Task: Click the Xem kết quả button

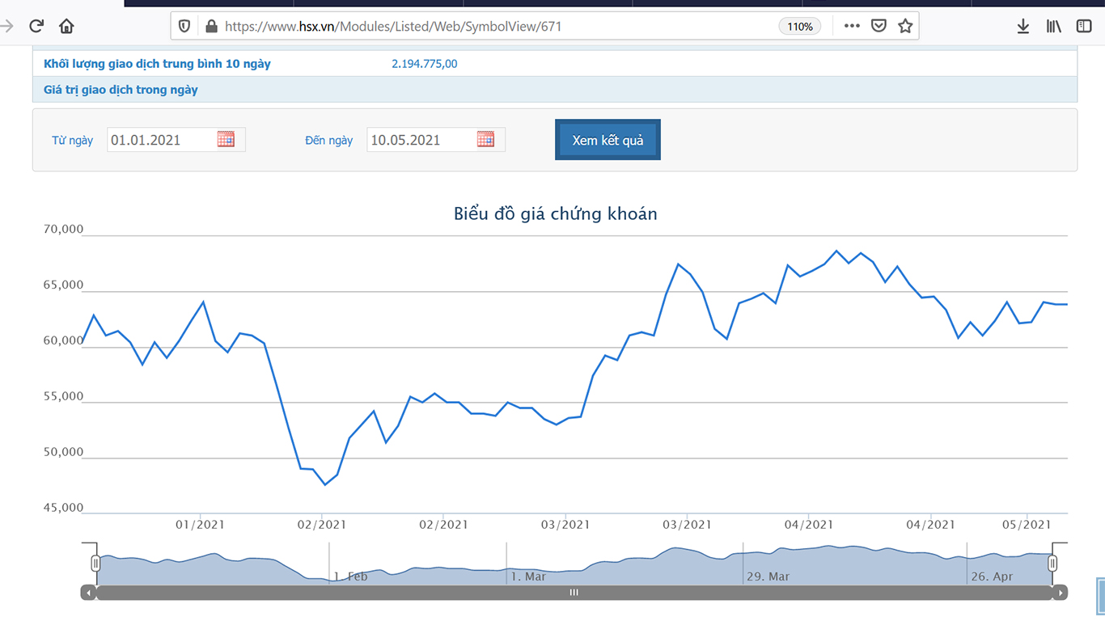Action: tap(608, 140)
